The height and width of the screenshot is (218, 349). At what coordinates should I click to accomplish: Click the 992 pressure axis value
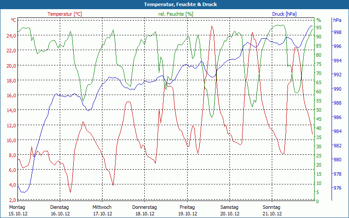(337, 75)
